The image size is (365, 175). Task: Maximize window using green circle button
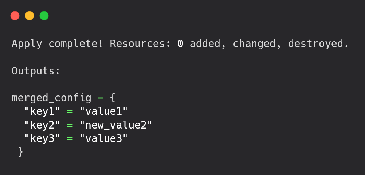[44, 16]
